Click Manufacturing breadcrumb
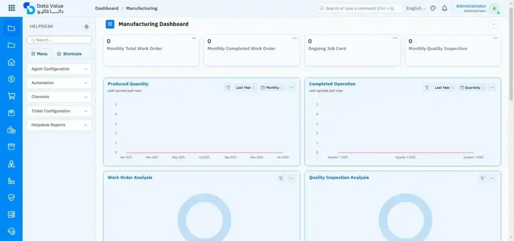Image resolution: width=514 pixels, height=241 pixels. click(142, 8)
